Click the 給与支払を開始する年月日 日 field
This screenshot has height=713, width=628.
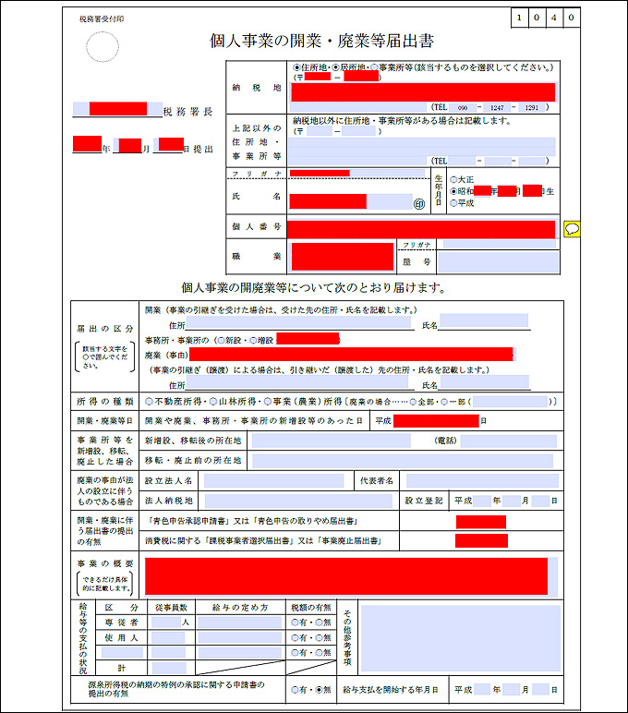(x=540, y=690)
